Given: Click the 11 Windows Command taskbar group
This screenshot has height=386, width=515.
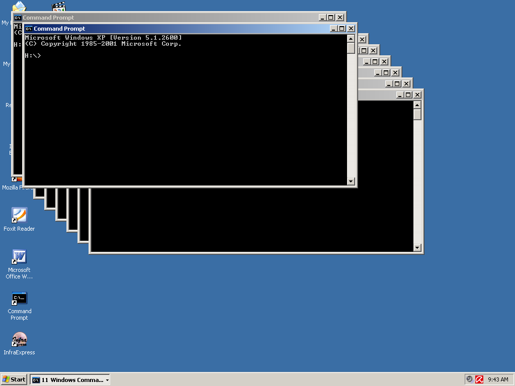Looking at the screenshot, I should (69, 380).
